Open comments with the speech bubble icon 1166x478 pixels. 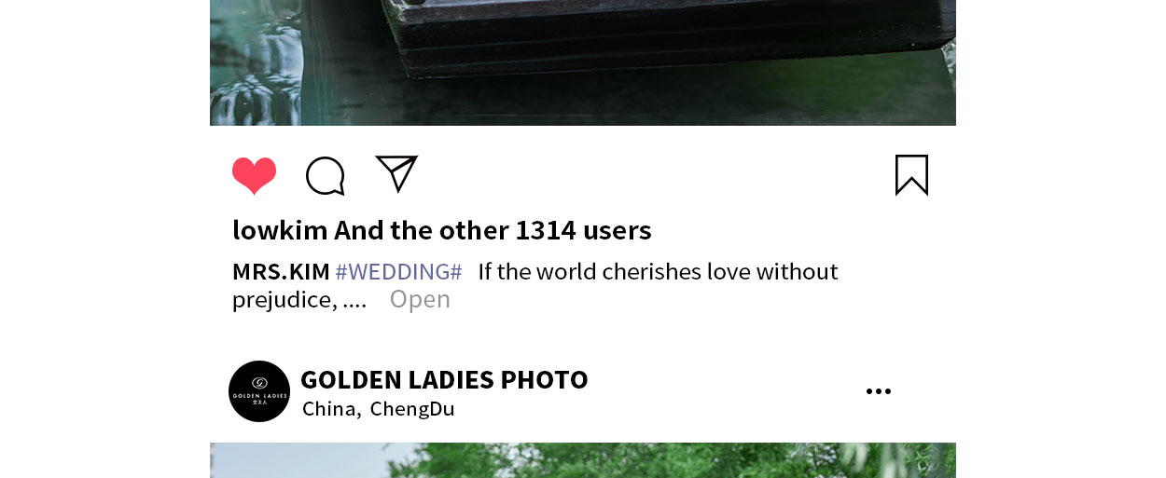[x=326, y=175]
